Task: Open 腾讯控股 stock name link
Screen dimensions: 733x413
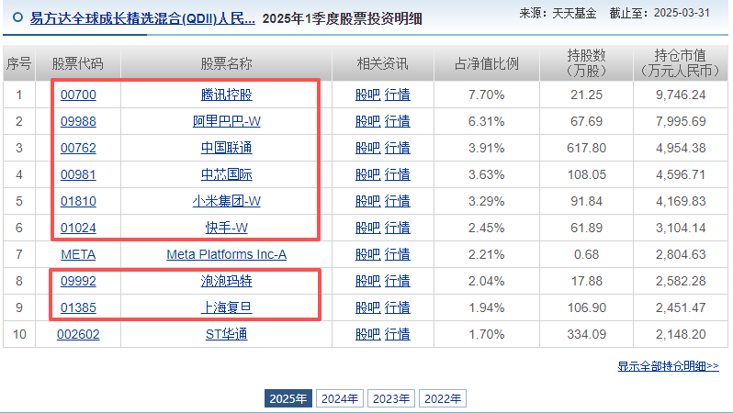Action: click(226, 95)
